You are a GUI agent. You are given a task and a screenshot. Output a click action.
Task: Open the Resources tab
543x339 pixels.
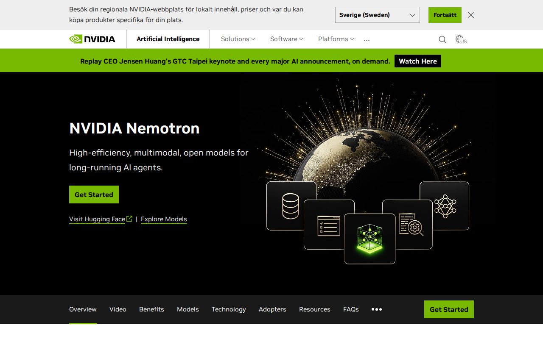pos(315,309)
